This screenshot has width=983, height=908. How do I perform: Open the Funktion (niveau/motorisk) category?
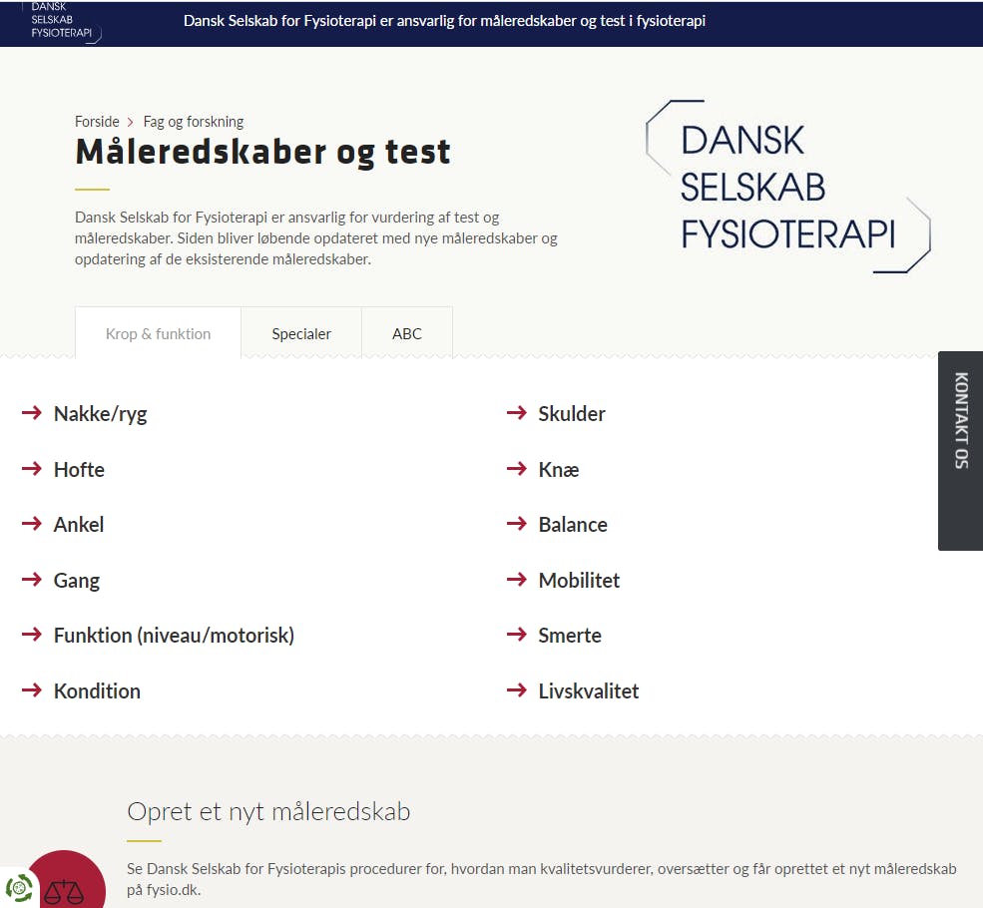(x=174, y=636)
